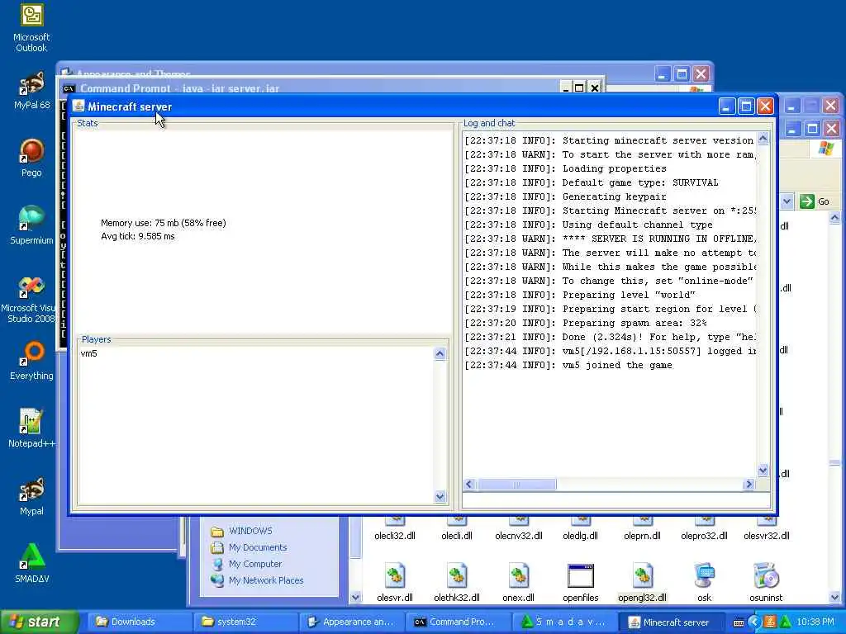Viewport: 846px width, 634px height.
Task: Minimize the Minecraft server window
Action: click(x=727, y=106)
